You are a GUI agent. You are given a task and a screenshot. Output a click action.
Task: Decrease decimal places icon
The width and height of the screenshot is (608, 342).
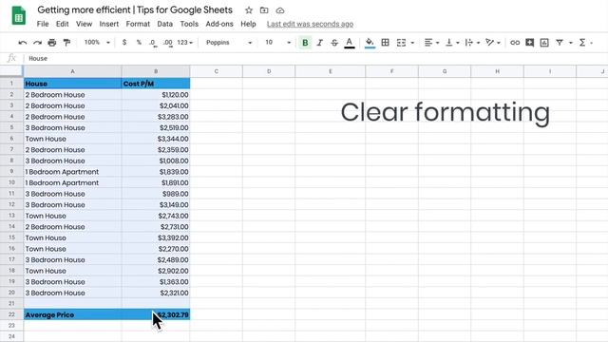point(153,43)
